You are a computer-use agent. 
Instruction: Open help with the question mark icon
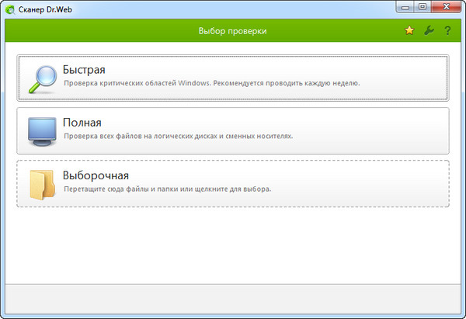coord(447,31)
